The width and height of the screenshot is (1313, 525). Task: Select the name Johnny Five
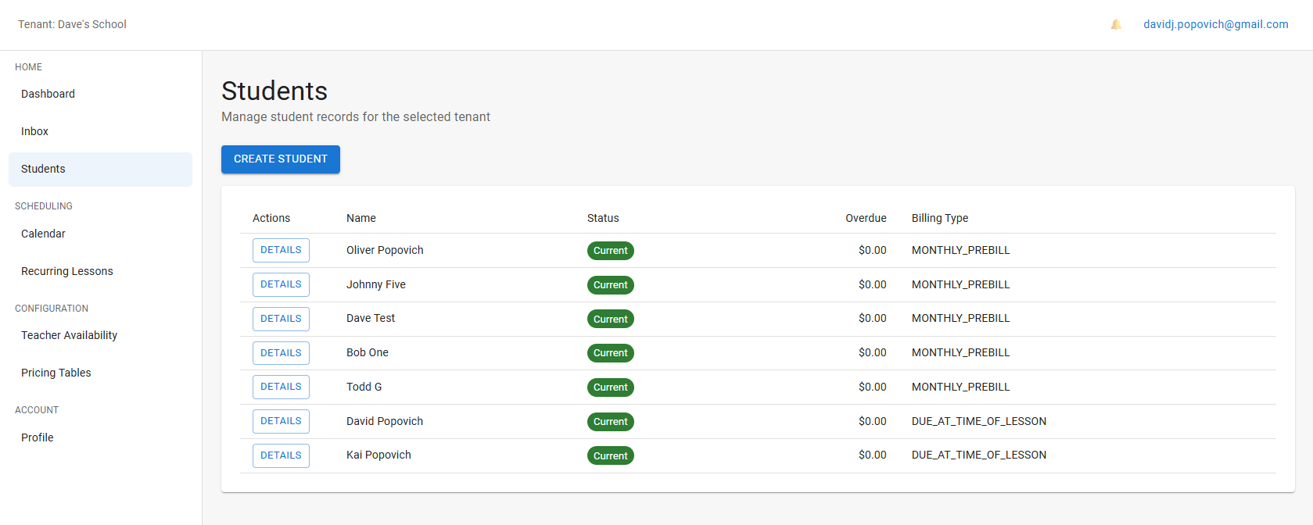[x=376, y=284]
